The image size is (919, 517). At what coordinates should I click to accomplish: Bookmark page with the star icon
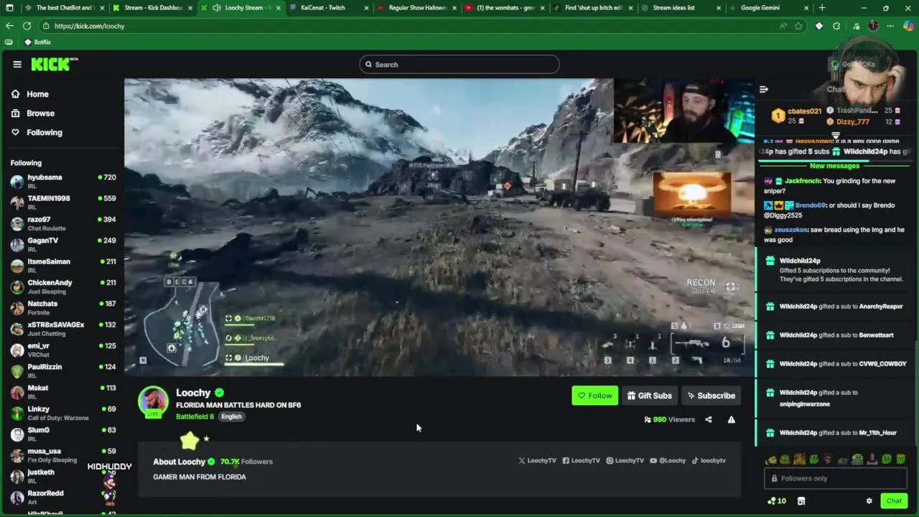pyautogui.click(x=798, y=26)
